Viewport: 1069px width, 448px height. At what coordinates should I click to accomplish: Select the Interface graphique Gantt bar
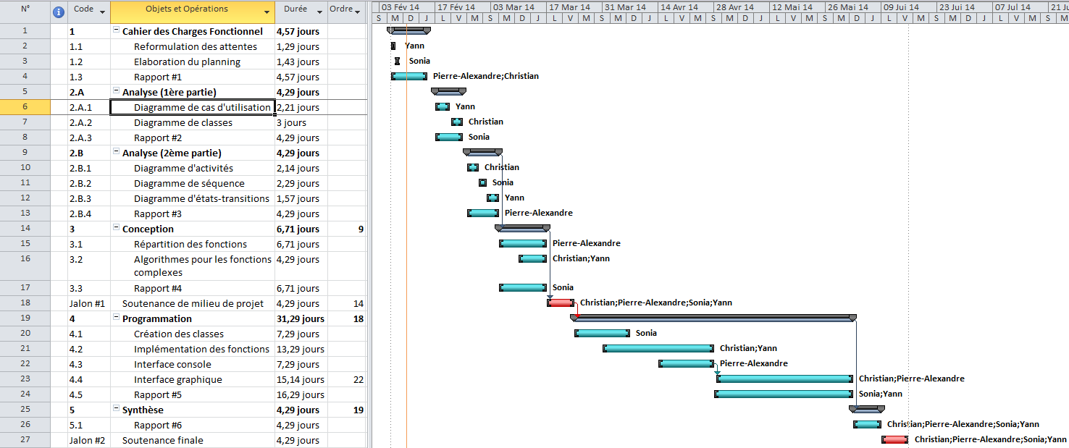tap(784, 379)
